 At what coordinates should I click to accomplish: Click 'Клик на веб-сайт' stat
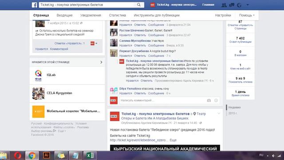[241, 67]
